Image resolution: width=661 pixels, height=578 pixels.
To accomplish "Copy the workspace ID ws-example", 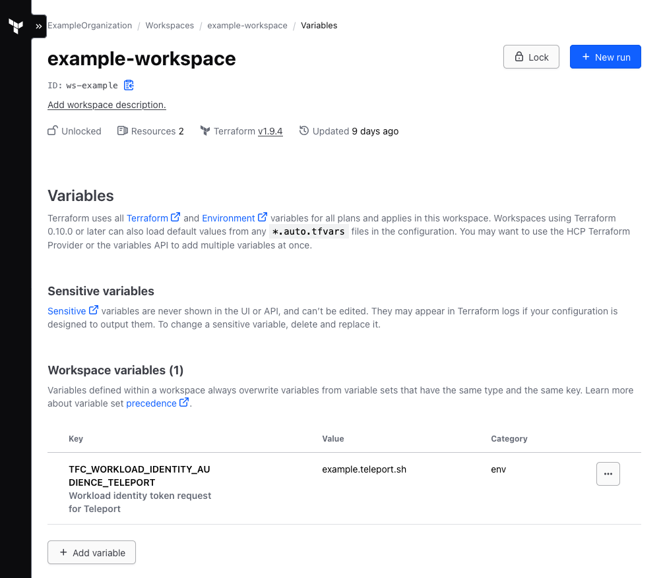I will pos(129,85).
